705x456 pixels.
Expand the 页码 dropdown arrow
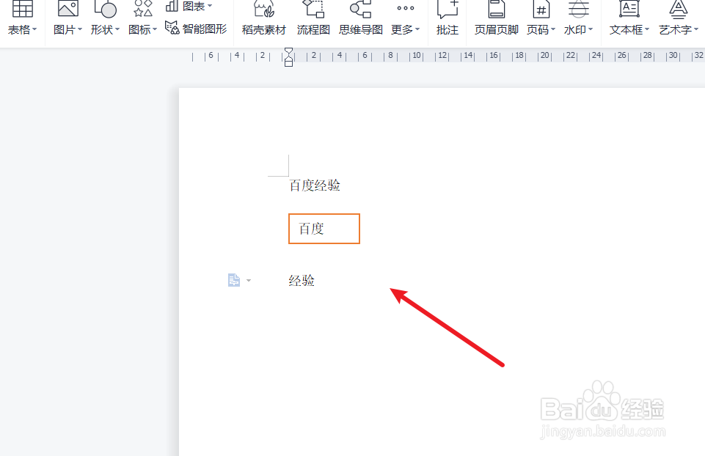(553, 29)
